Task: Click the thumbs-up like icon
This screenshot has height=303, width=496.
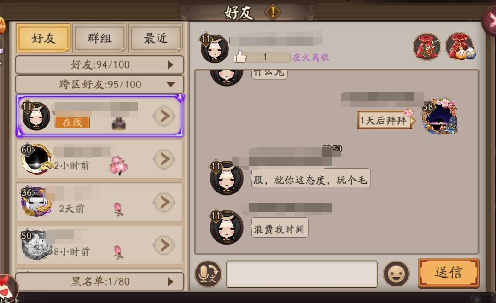Action: (240, 57)
